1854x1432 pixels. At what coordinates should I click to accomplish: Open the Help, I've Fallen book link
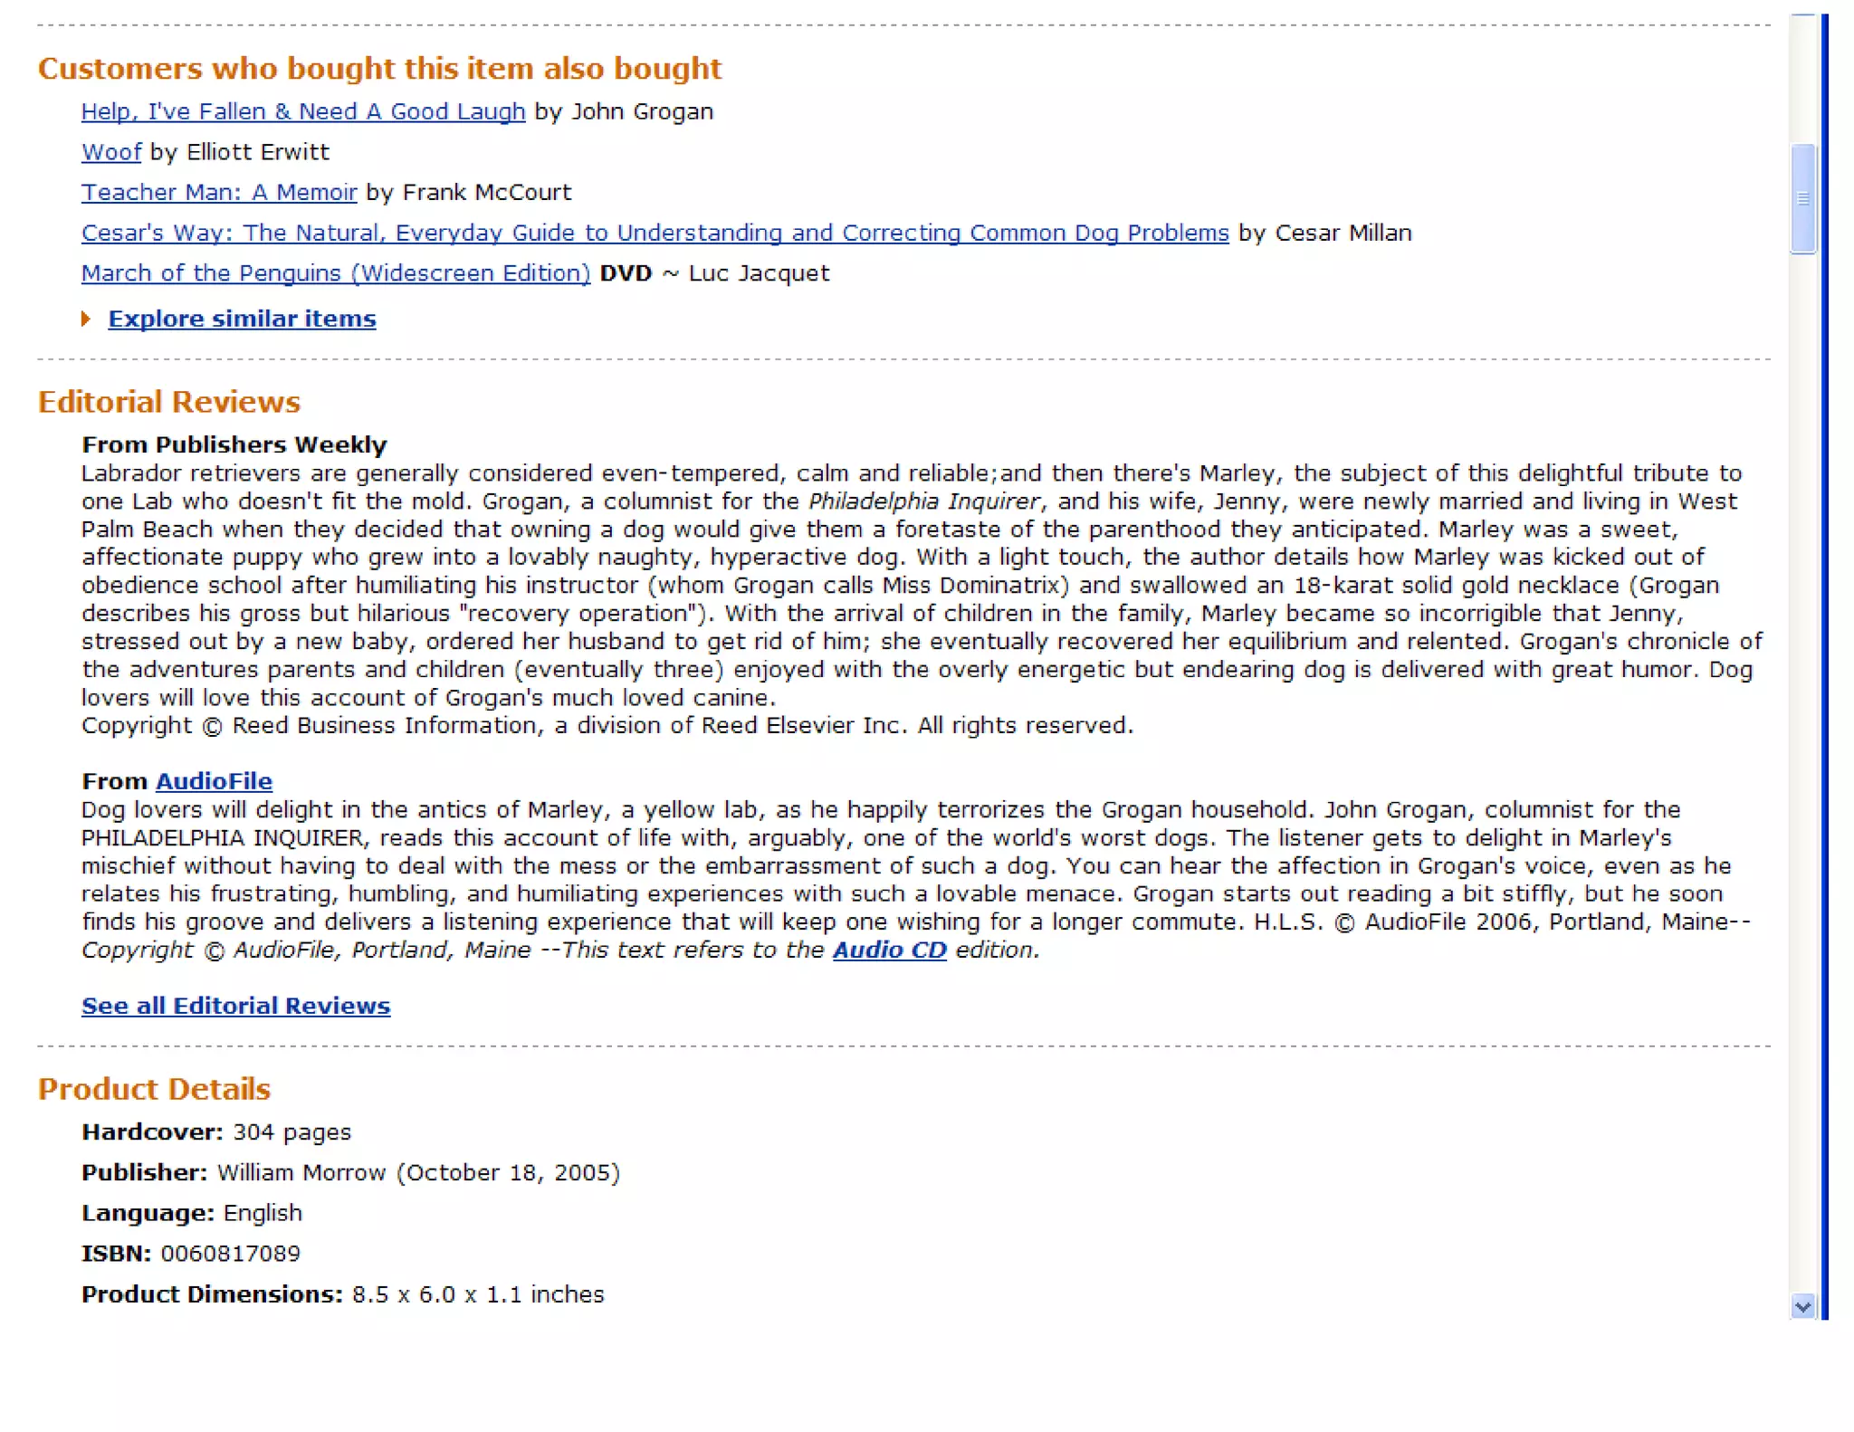[x=303, y=111]
